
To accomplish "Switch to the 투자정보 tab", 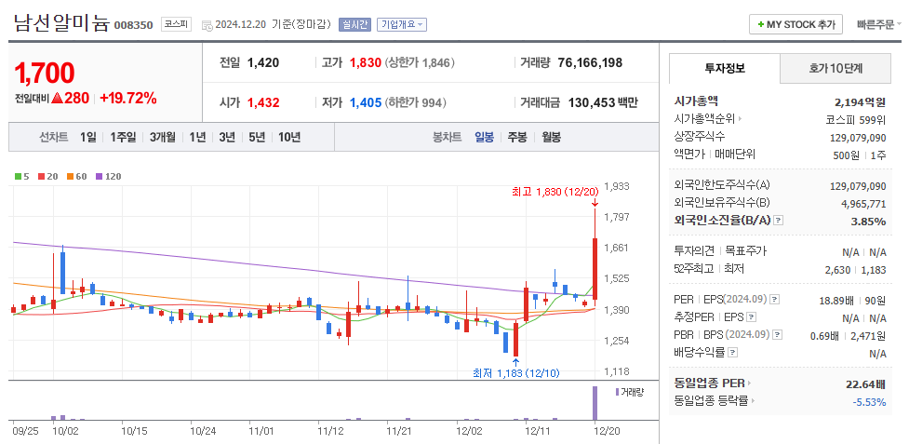I will point(725,68).
